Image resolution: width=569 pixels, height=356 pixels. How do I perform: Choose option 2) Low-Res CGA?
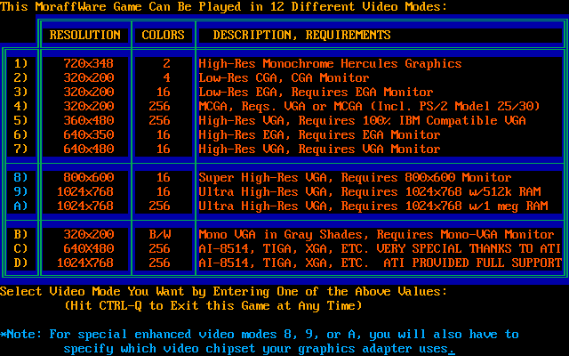click(21, 78)
